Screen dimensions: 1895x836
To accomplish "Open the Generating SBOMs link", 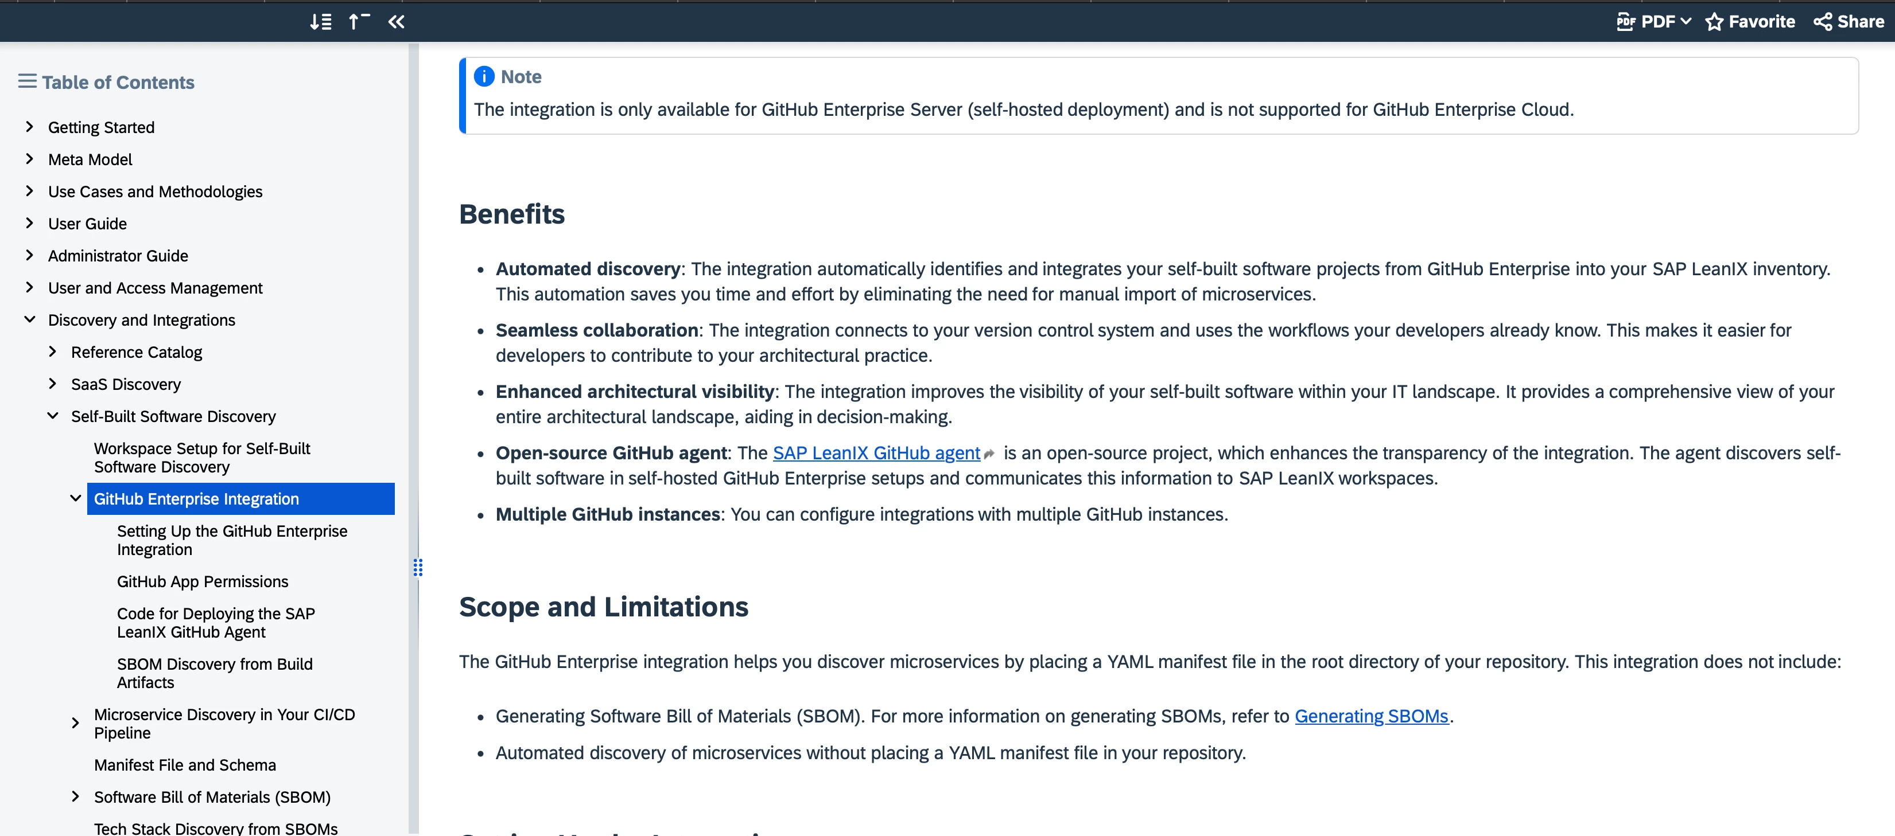I will tap(1370, 716).
